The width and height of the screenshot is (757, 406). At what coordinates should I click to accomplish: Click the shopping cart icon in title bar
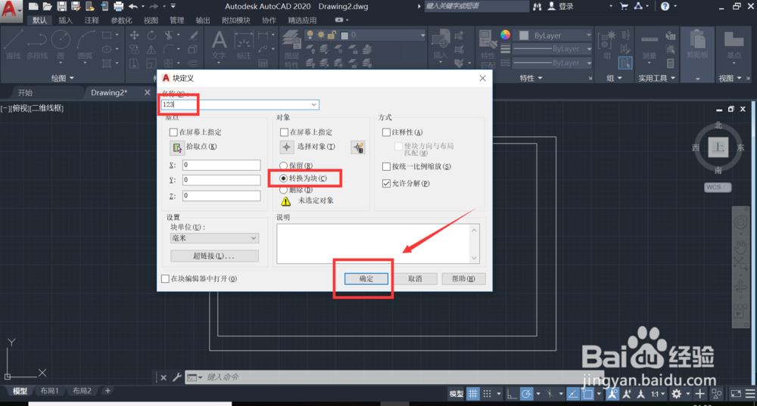tap(624, 6)
